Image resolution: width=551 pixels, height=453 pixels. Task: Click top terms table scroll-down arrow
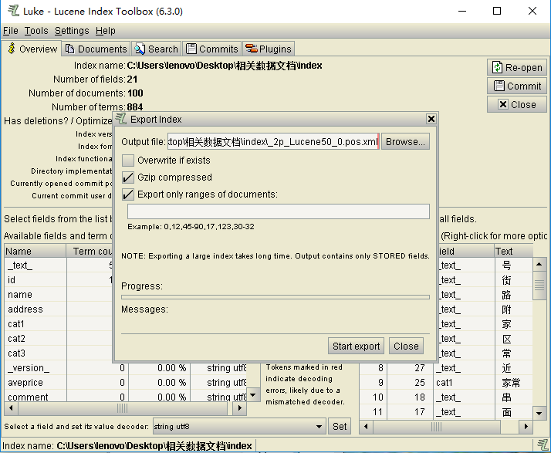point(539,414)
